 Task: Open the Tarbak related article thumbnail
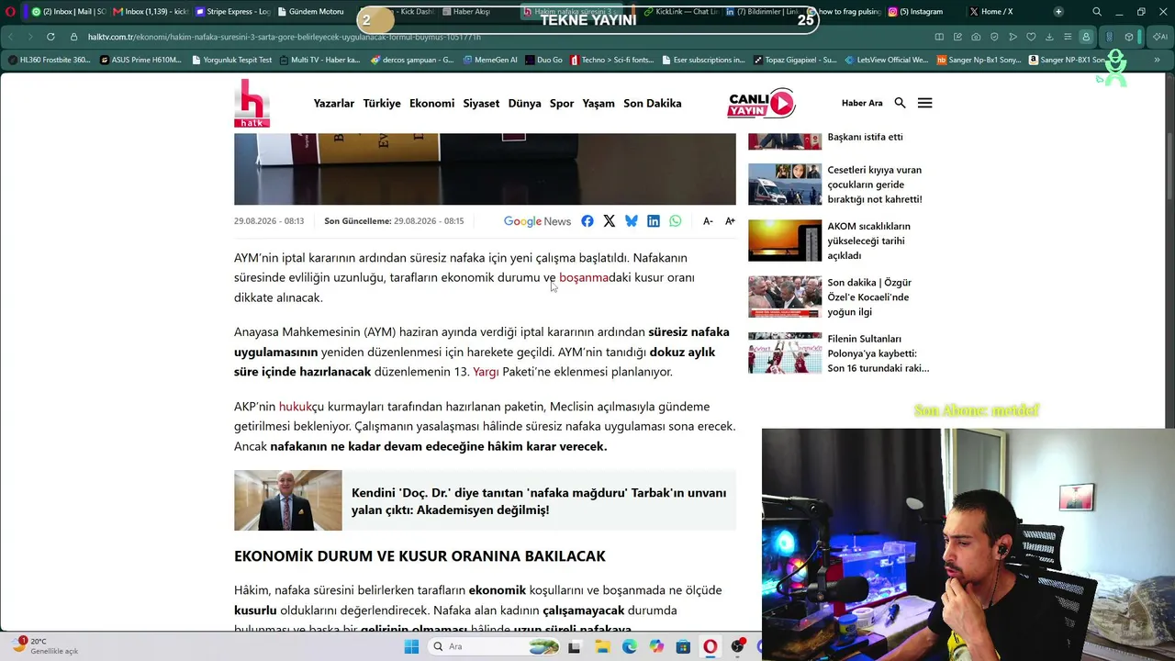click(x=288, y=500)
